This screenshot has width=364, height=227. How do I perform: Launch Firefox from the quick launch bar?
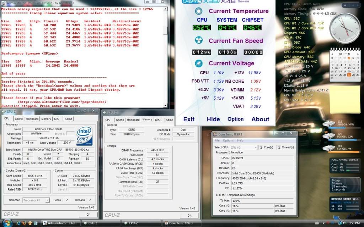[x=24, y=223]
